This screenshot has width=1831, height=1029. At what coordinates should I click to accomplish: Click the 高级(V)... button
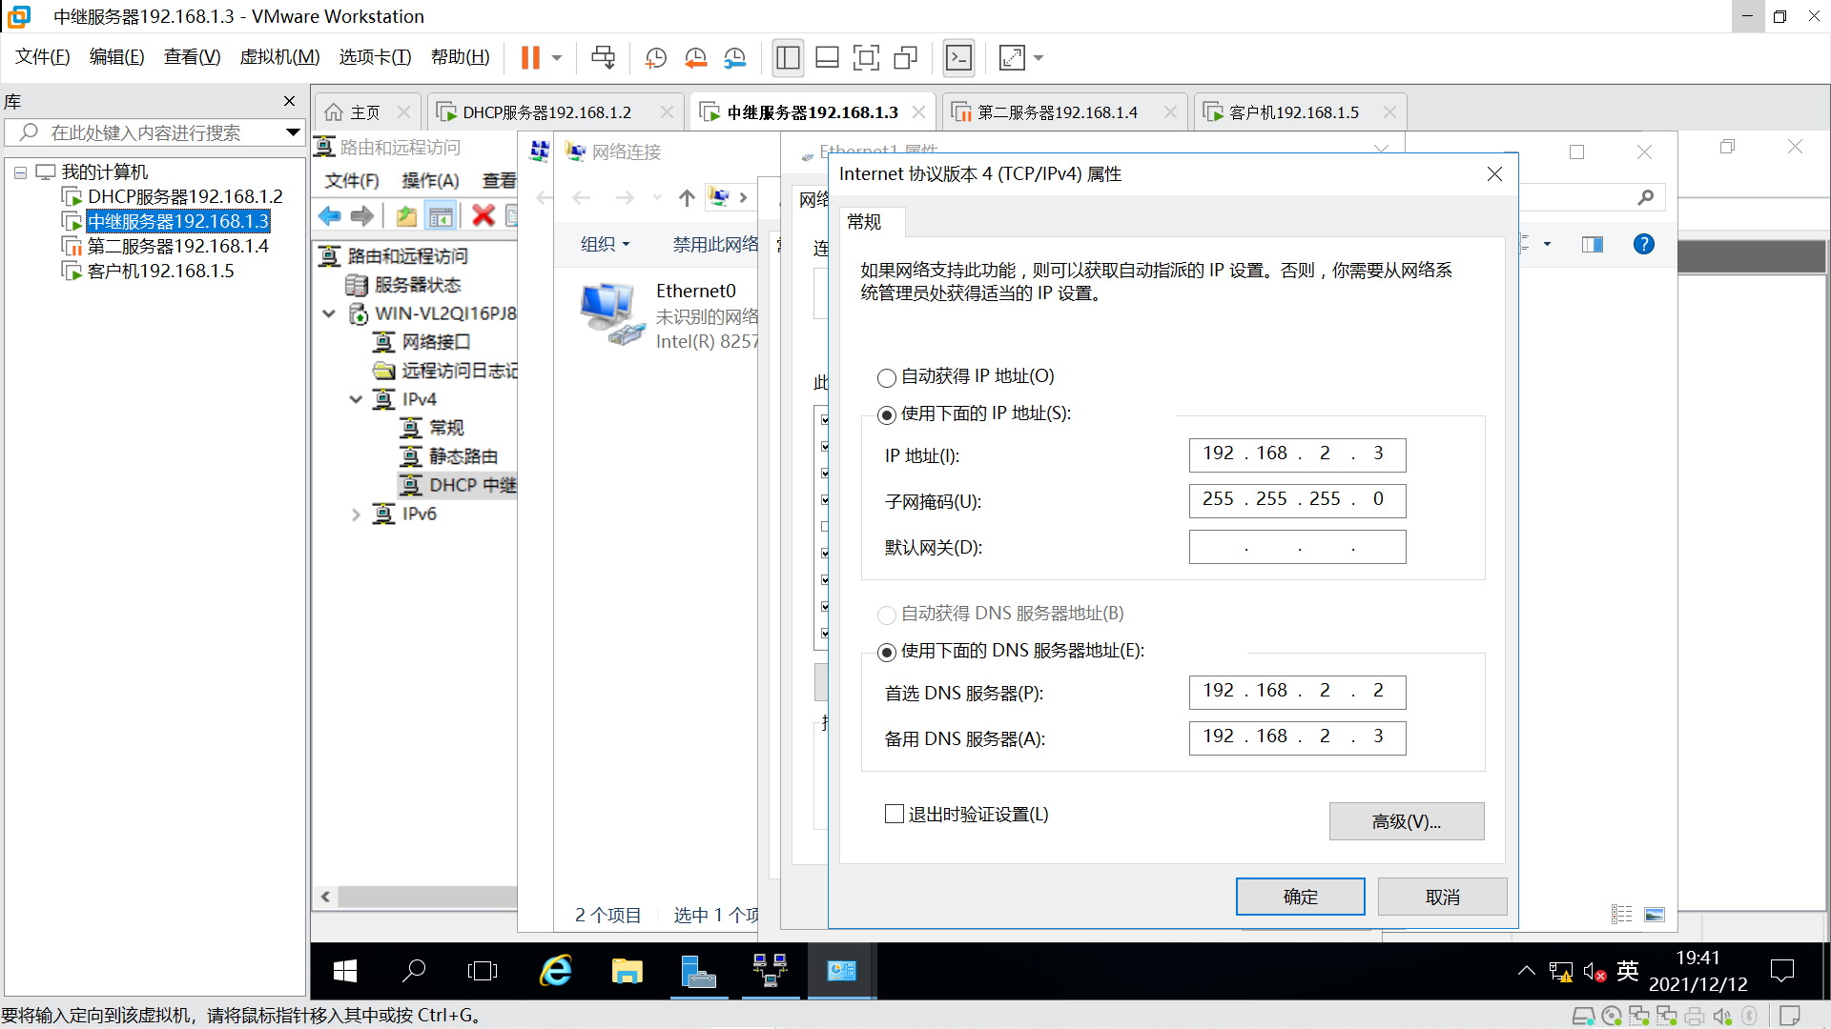[1406, 821]
